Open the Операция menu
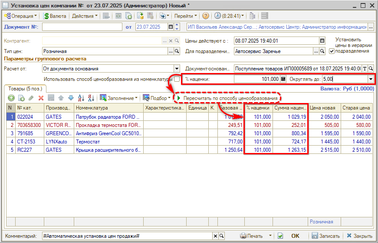The image size is (378, 243). tap(20, 16)
